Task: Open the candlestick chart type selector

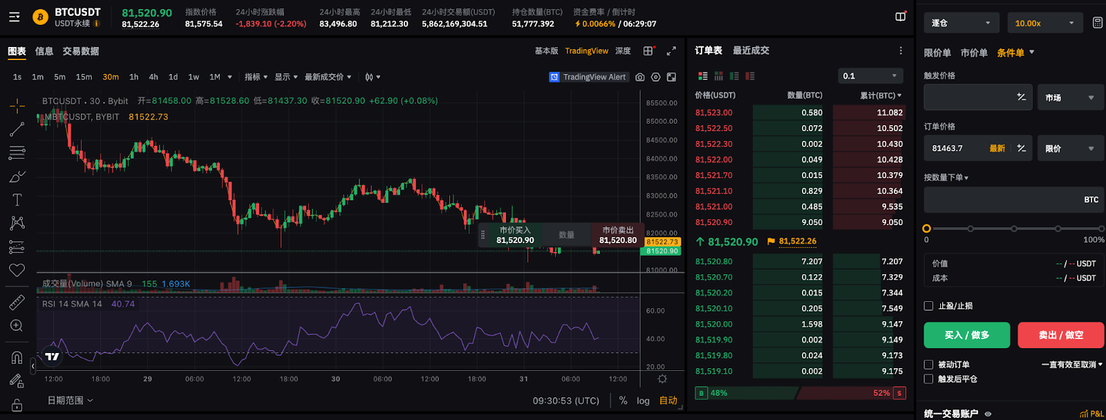Action: (373, 77)
